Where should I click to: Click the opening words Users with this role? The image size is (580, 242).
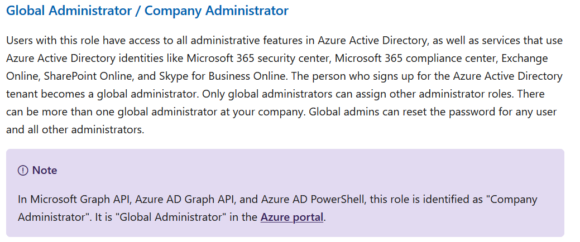[52, 41]
